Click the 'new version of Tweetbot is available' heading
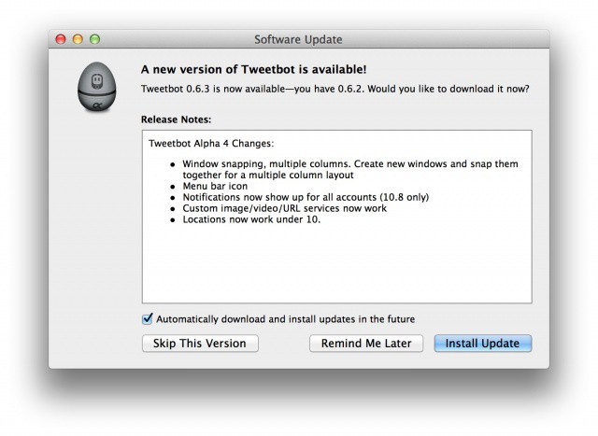The image size is (598, 436). pos(254,68)
